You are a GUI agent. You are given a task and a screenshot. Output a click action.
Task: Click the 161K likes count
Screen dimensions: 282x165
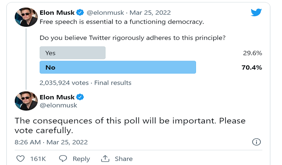(x=38, y=159)
